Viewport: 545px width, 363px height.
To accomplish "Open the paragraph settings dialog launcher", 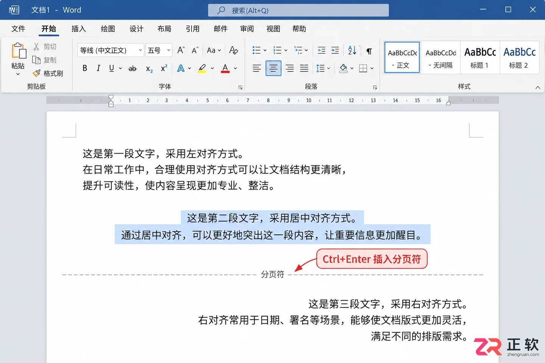I will 375,87.
